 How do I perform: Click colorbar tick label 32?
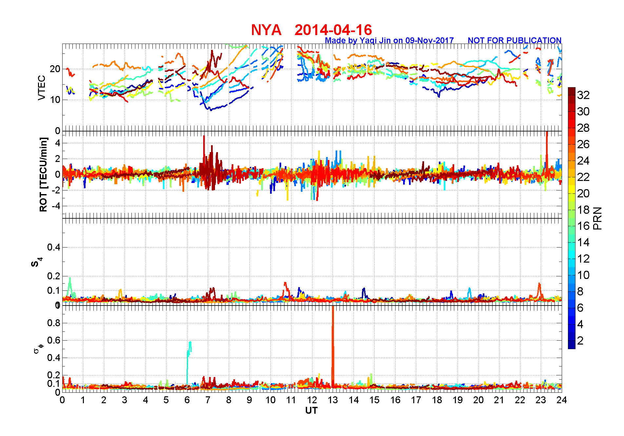pos(583,95)
